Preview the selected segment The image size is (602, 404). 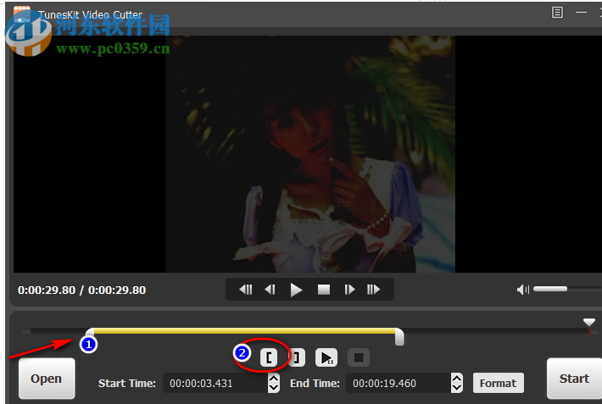click(x=326, y=357)
